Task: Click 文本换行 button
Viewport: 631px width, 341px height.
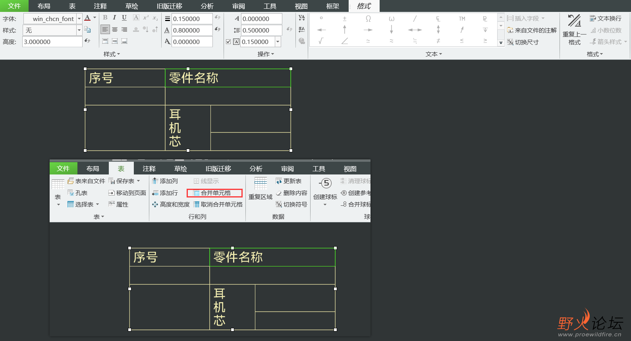Action: click(606, 18)
